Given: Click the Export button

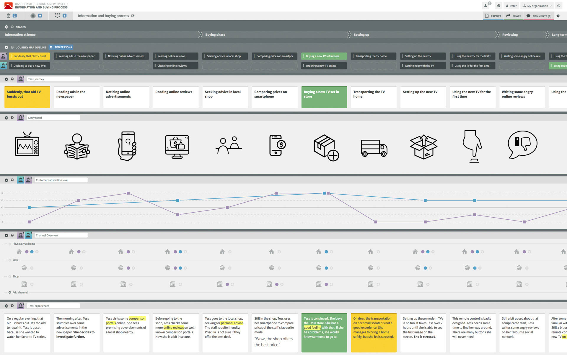Looking at the screenshot, I should pos(493,16).
